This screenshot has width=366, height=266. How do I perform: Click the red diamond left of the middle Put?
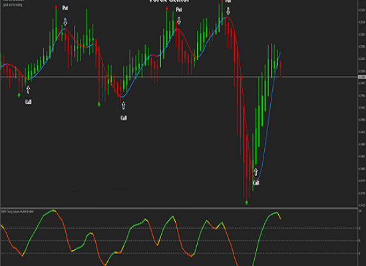tap(166, 9)
